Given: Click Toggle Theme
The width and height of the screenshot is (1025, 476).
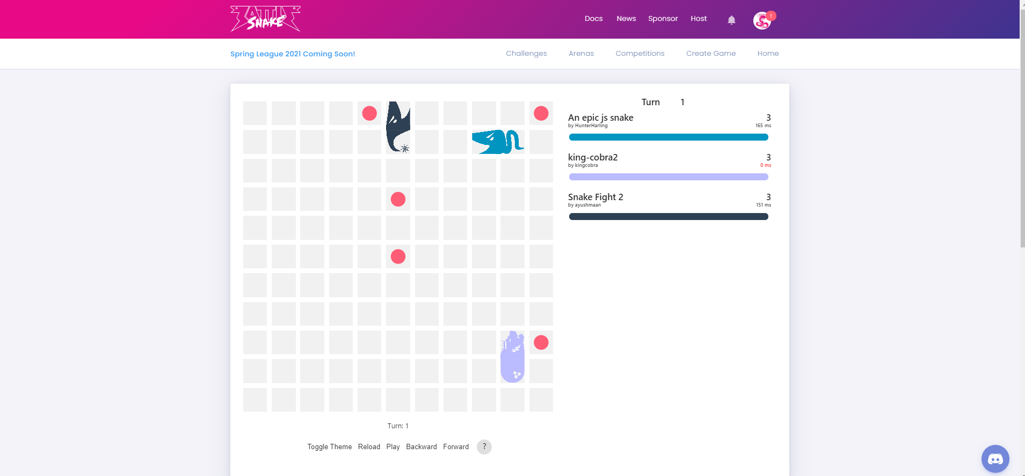Looking at the screenshot, I should click(x=330, y=447).
